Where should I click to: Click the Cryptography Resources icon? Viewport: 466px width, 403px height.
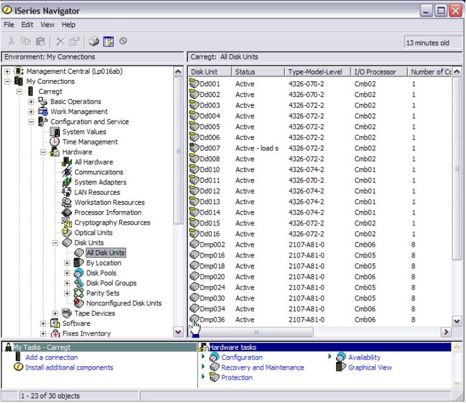(67, 222)
